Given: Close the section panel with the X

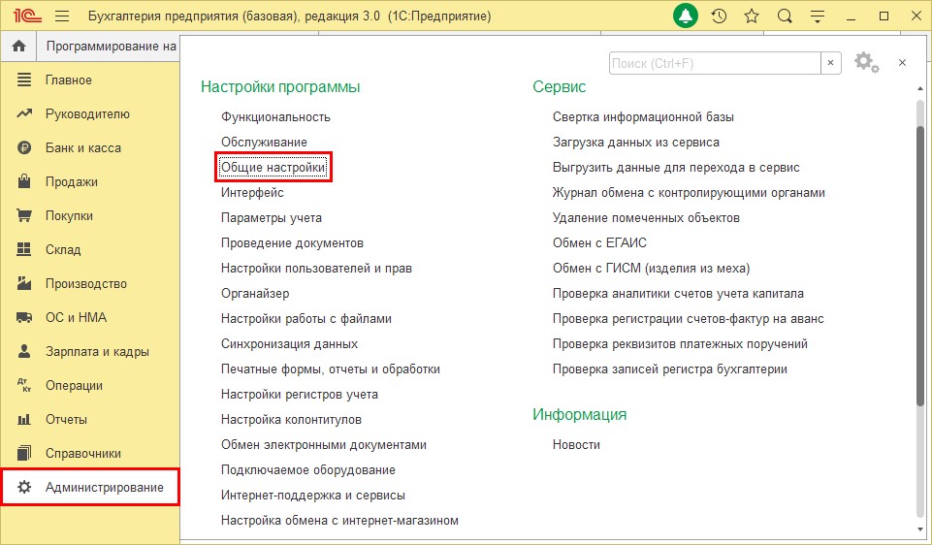Looking at the screenshot, I should point(902,62).
